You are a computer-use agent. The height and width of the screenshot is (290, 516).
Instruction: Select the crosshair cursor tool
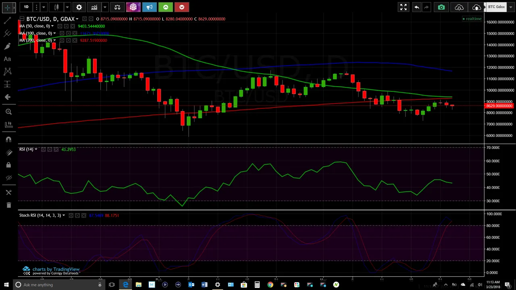(x=7, y=7)
